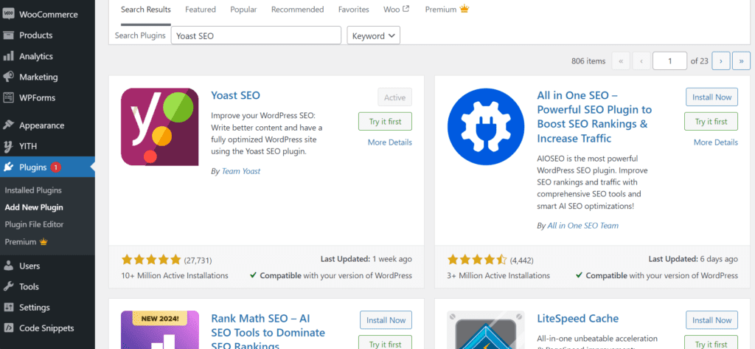The height and width of the screenshot is (349, 755).
Task: Click the Search Plugins text field
Action: coord(256,35)
